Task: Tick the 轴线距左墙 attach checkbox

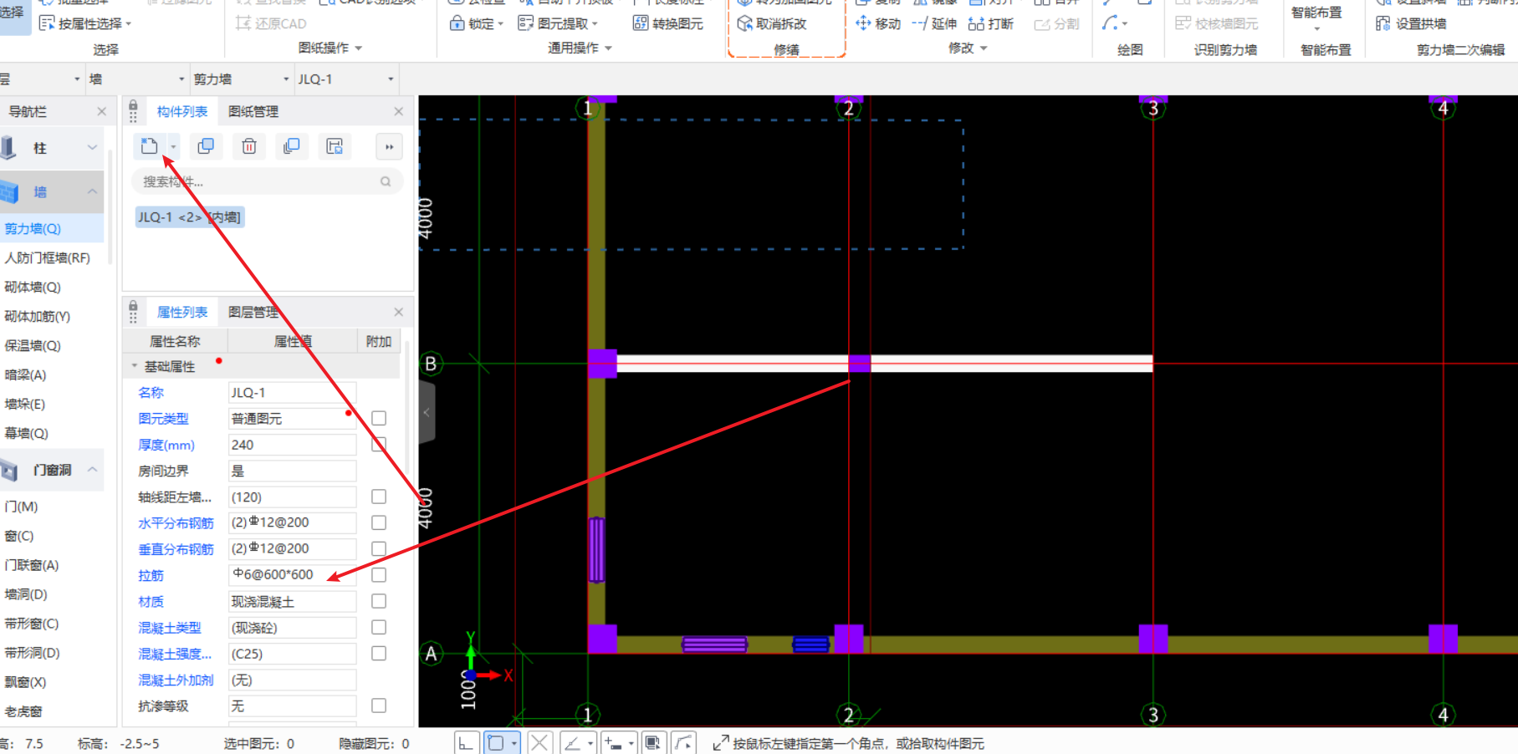Action: [x=379, y=497]
